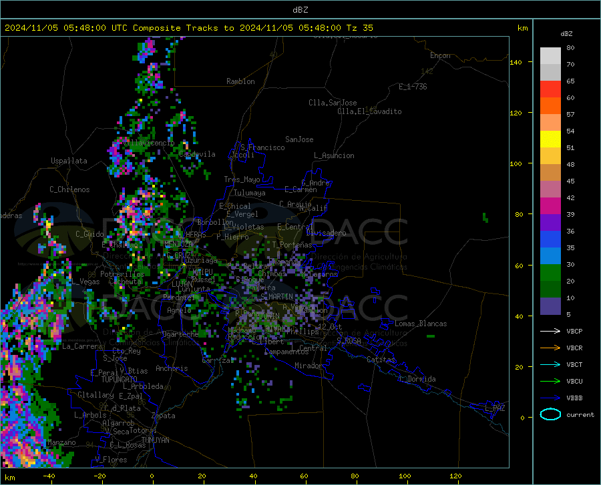The width and height of the screenshot is (601, 485).
Task: Click the Zapata map label
Action: (164, 416)
